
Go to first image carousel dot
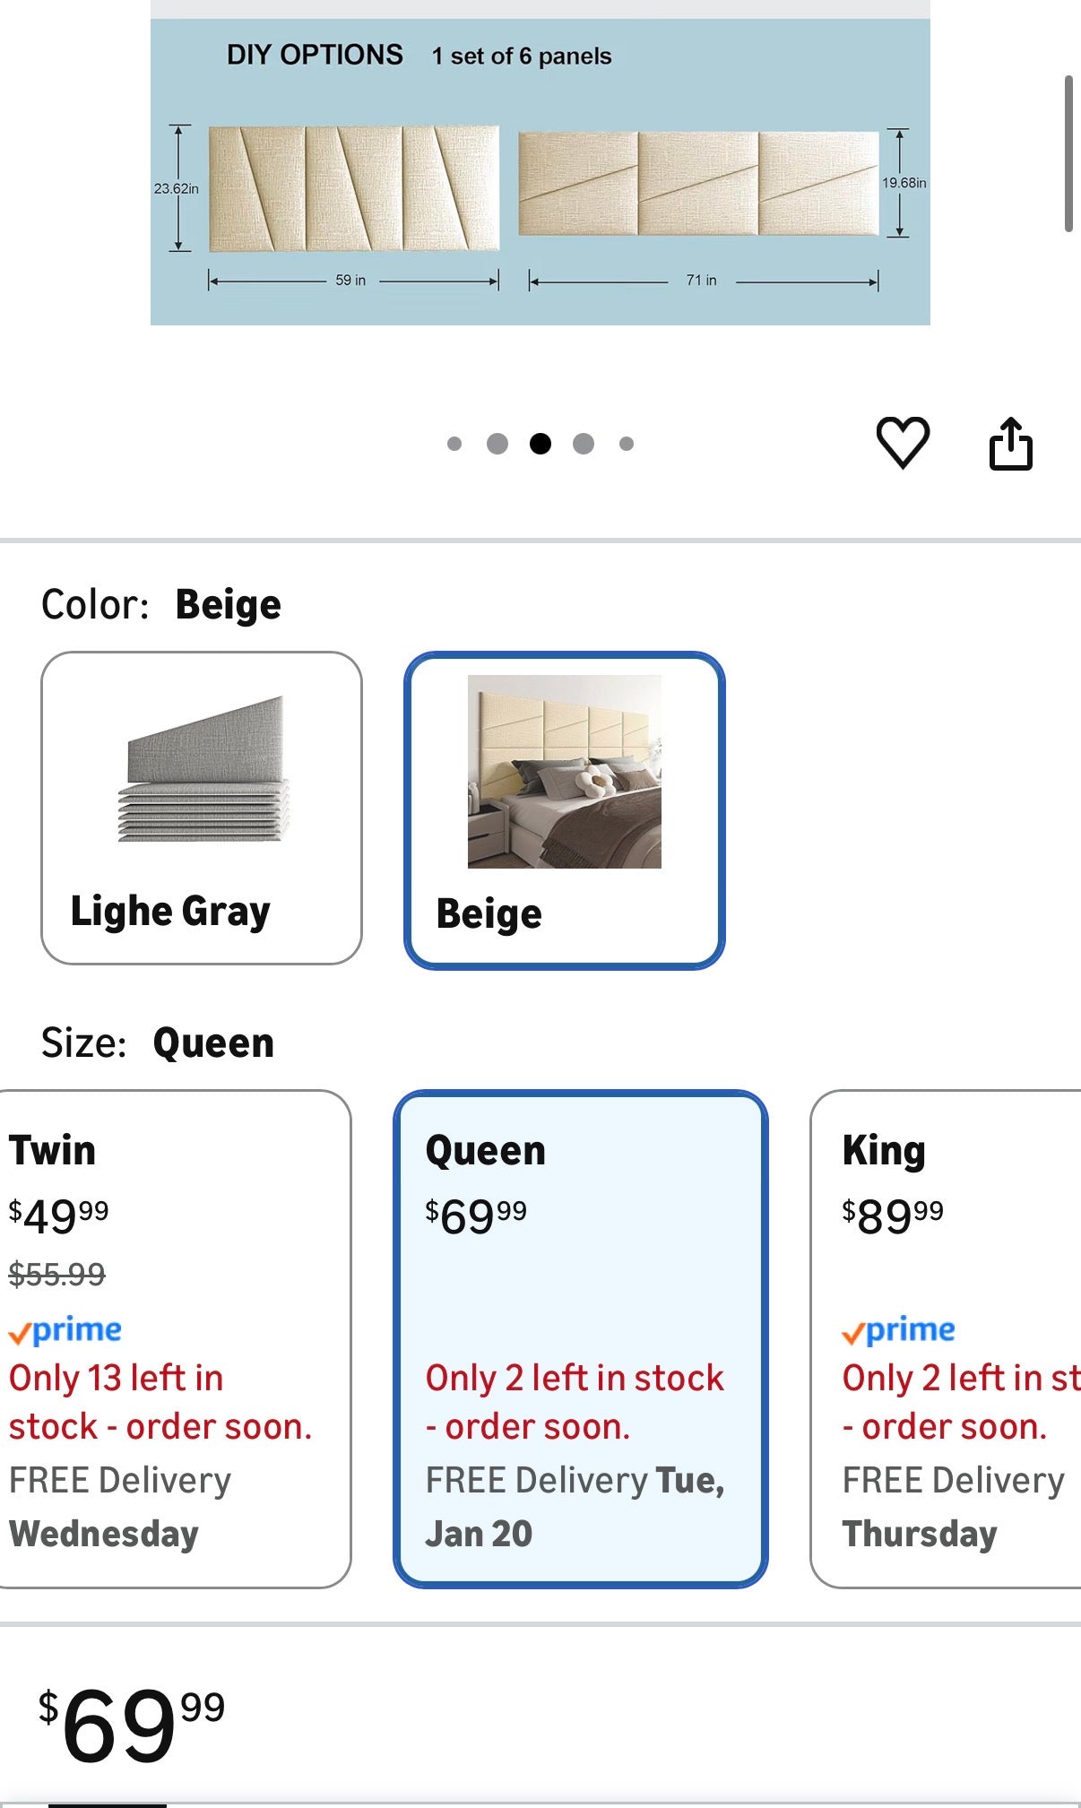[454, 444]
